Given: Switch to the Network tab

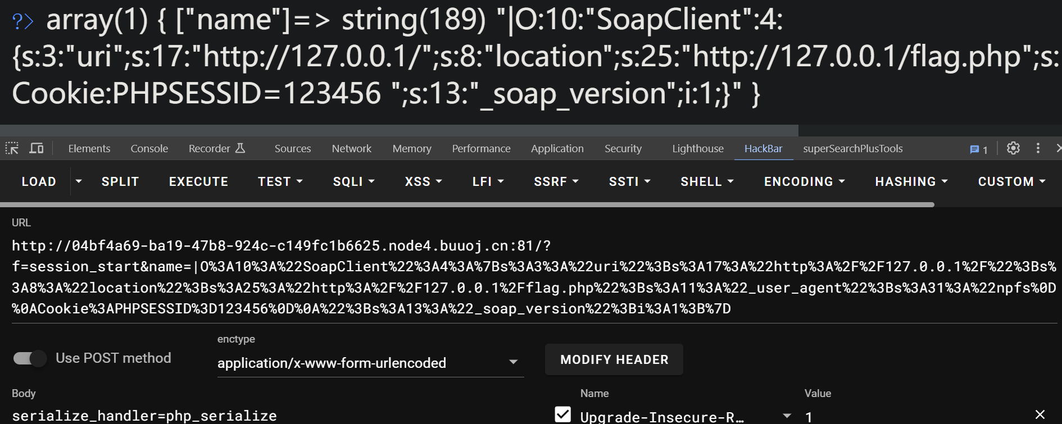Looking at the screenshot, I should click(x=352, y=148).
